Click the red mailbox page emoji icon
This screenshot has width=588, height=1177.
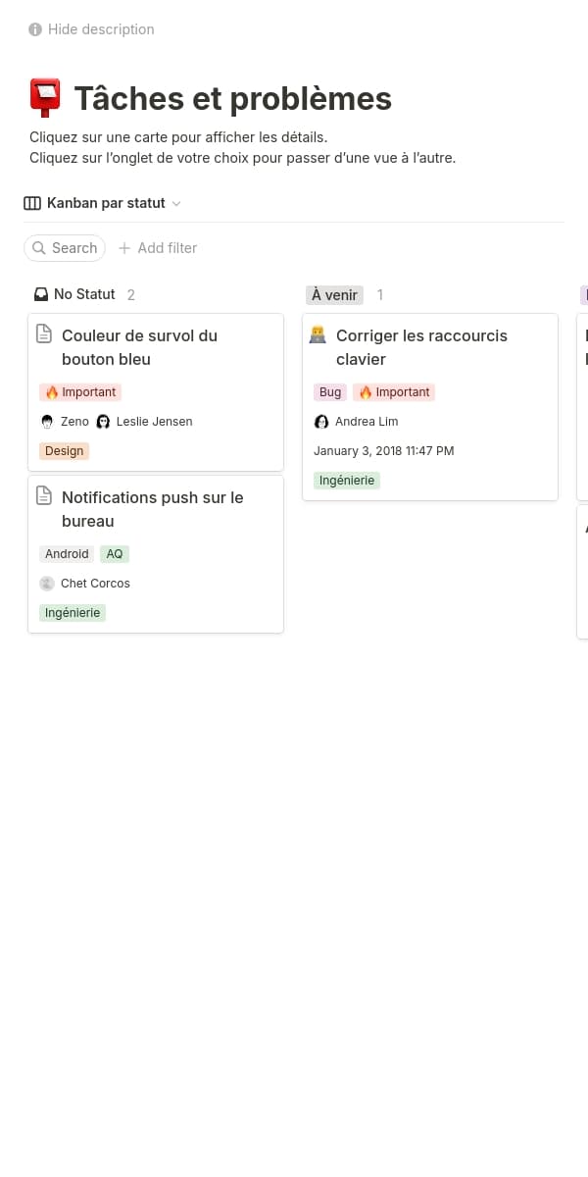click(x=44, y=97)
